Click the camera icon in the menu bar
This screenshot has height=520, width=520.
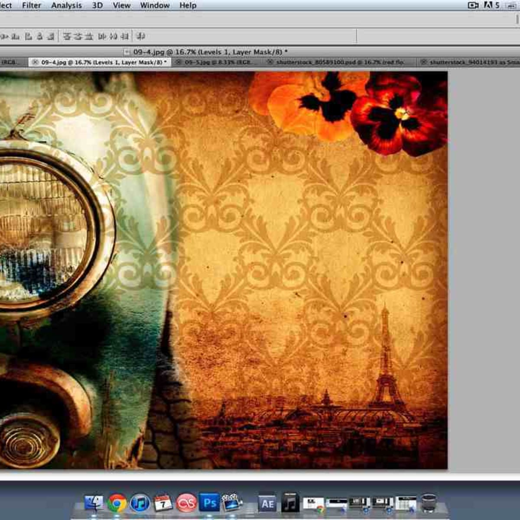coord(473,5)
